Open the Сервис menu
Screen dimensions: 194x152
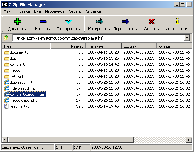point(75,11)
